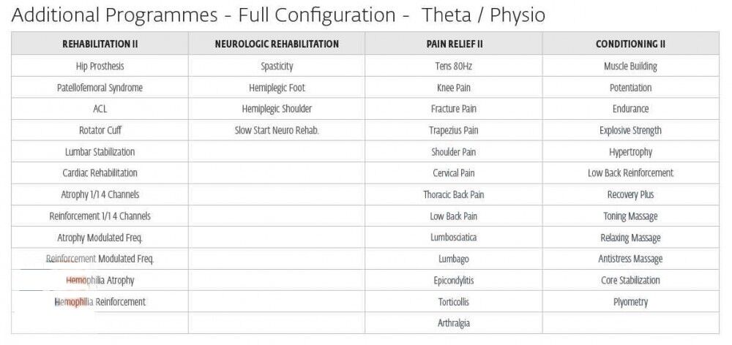Click the Hip Prosthesis programme cell
732x345 pixels.
[100, 66]
